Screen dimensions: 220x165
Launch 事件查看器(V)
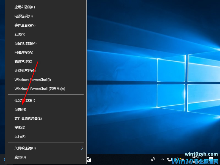(x=25, y=25)
